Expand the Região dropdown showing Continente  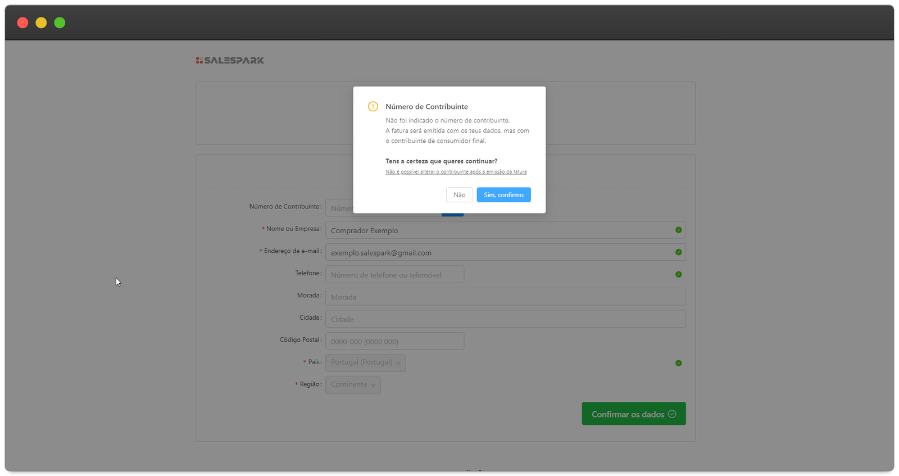(353, 385)
